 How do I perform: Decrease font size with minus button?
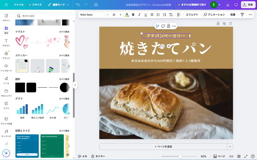[x=107, y=15]
